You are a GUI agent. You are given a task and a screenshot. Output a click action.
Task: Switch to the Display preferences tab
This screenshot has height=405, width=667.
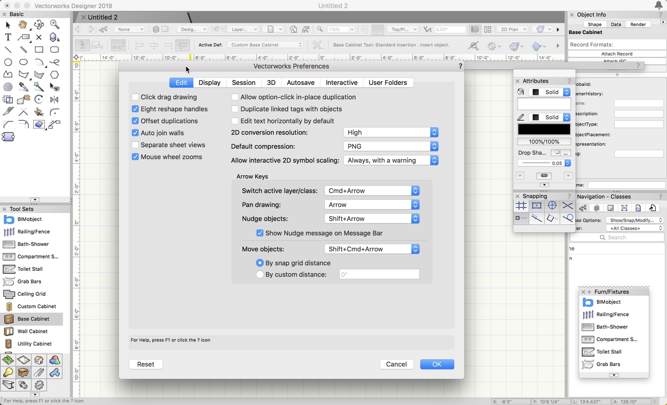(x=209, y=82)
